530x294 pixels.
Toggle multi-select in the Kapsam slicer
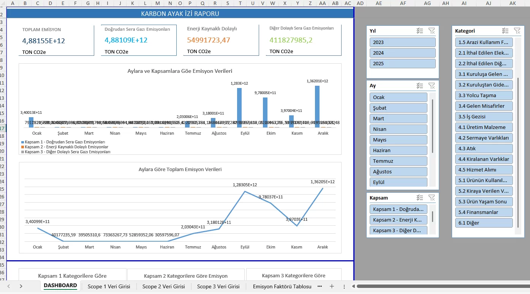(x=420, y=198)
